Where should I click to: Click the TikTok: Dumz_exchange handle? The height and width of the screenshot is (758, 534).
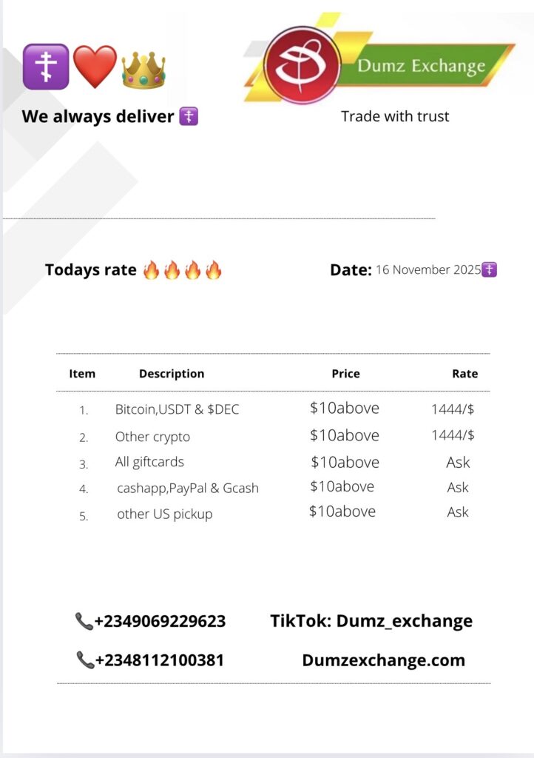pos(371,621)
